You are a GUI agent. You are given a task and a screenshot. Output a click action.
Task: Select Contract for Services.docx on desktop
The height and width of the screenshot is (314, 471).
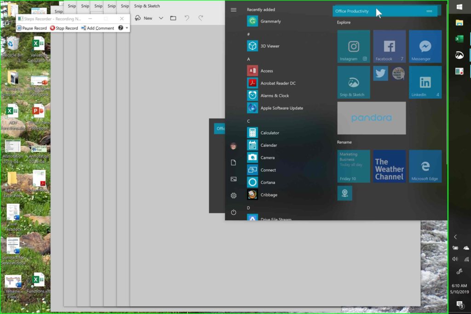(13, 251)
